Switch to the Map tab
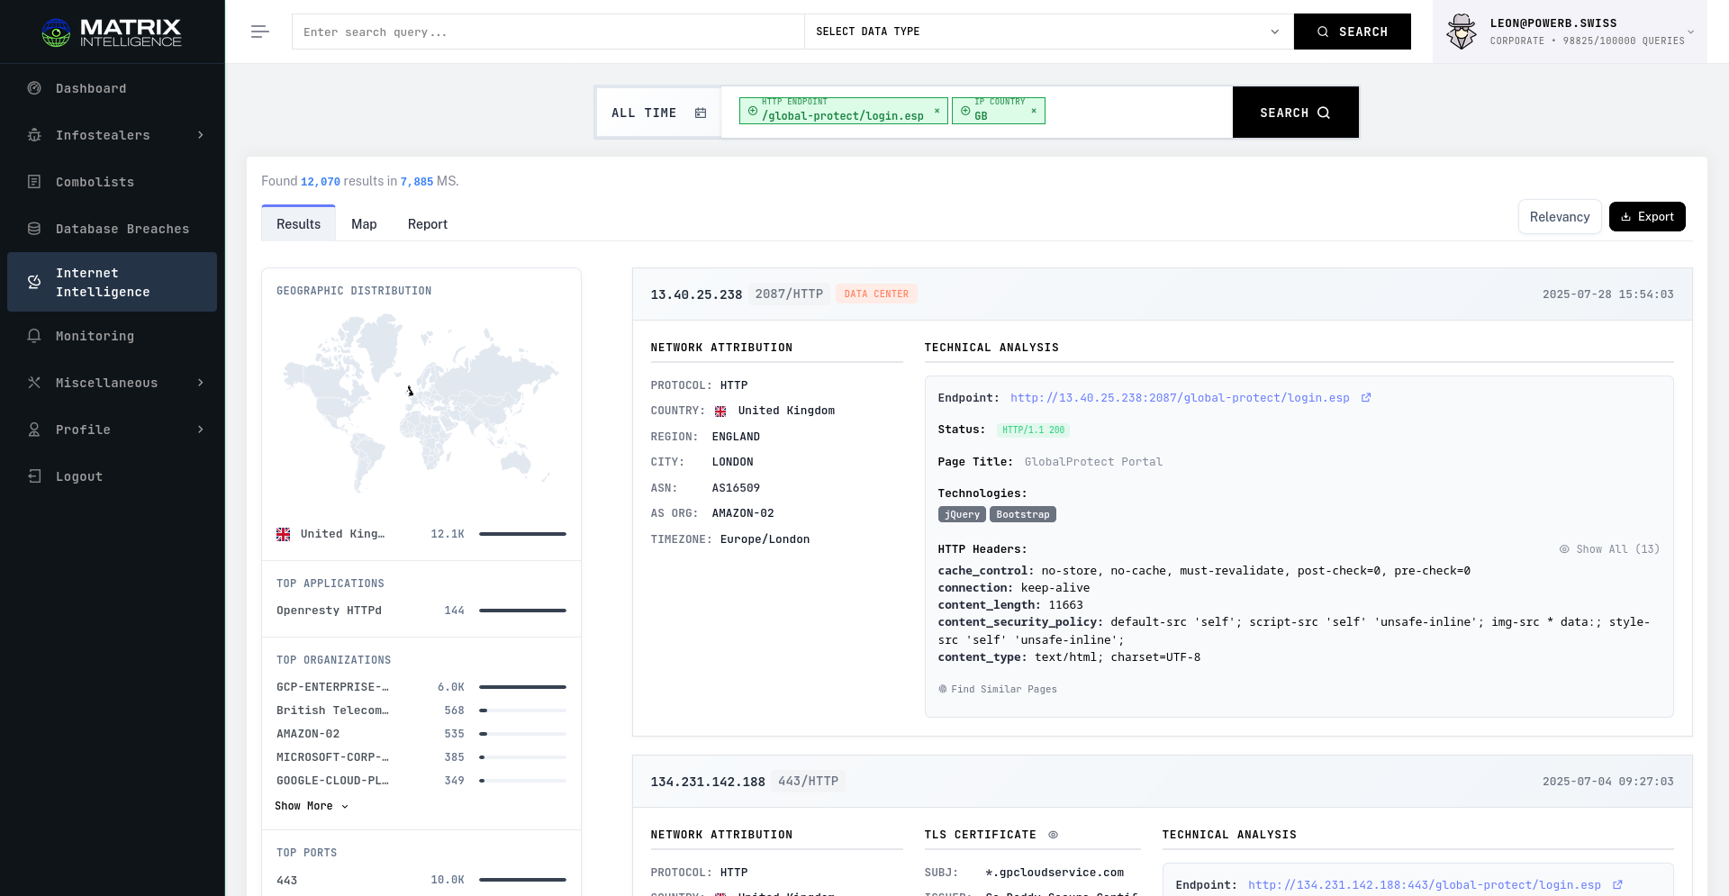The width and height of the screenshot is (1729, 896). pos(364,224)
